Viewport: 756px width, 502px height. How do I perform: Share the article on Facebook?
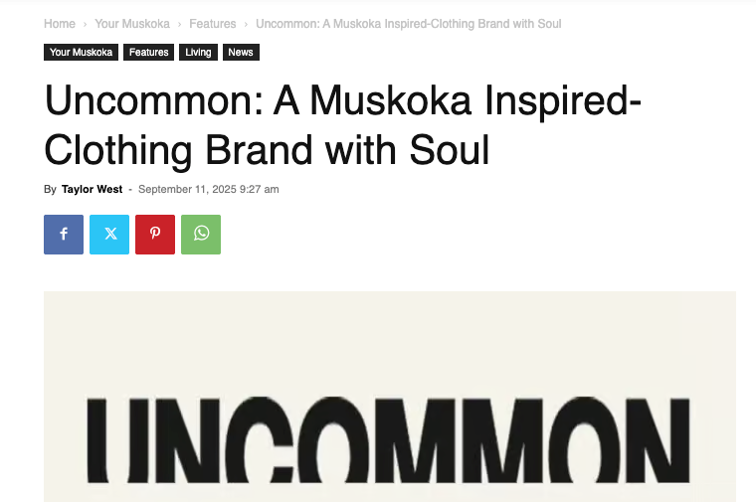click(x=64, y=235)
